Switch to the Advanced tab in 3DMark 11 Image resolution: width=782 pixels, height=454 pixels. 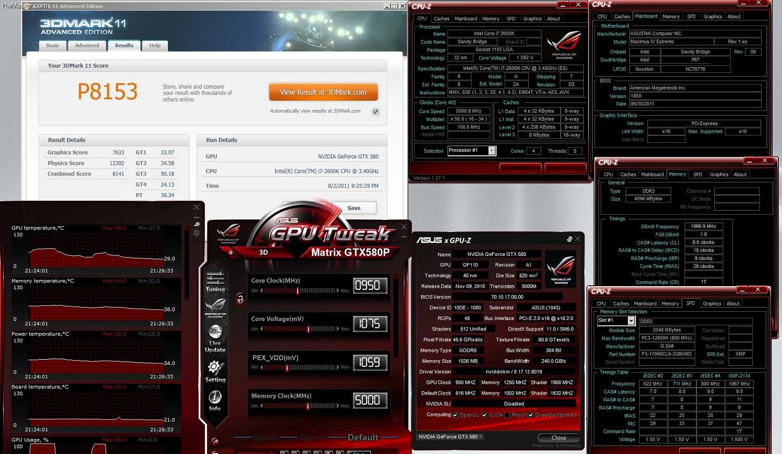pyautogui.click(x=87, y=45)
